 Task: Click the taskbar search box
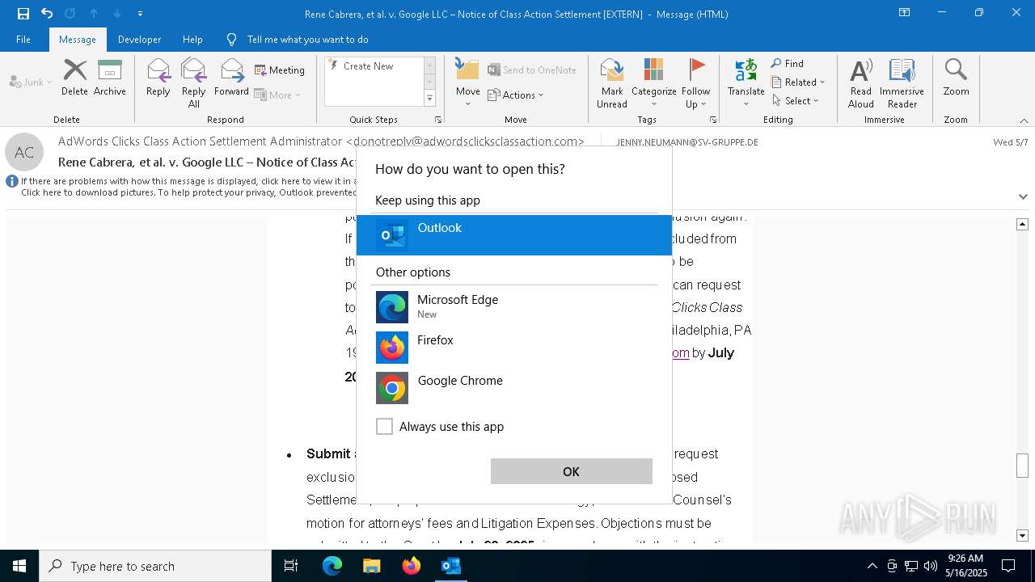click(155, 566)
